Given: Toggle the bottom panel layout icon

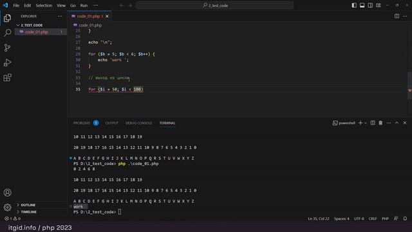Looking at the screenshot, I should click(362, 5).
